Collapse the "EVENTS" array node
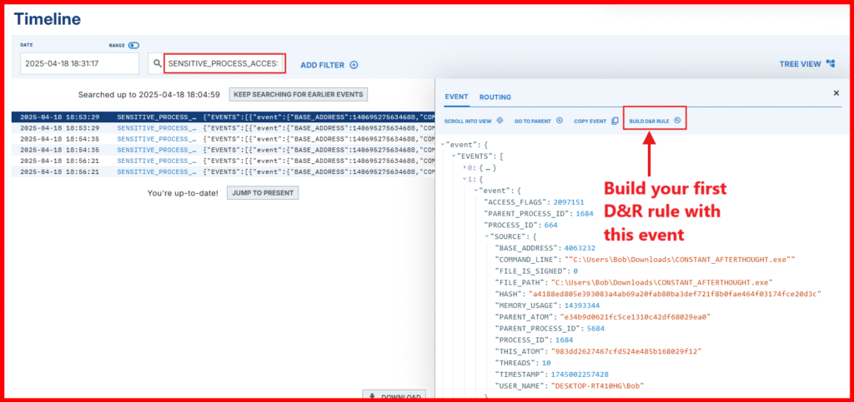The height and width of the screenshot is (402, 854). pos(453,156)
